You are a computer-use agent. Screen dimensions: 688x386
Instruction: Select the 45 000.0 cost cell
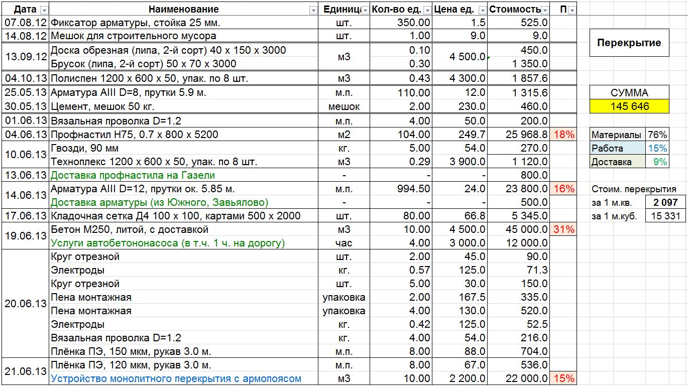[x=519, y=229]
